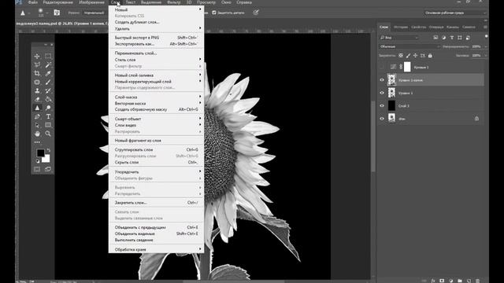Choose Выполнить сведение menu entry

pyautogui.click(x=156, y=240)
